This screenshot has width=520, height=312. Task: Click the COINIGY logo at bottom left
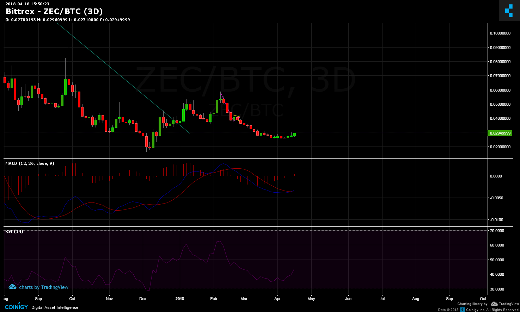tap(16, 306)
